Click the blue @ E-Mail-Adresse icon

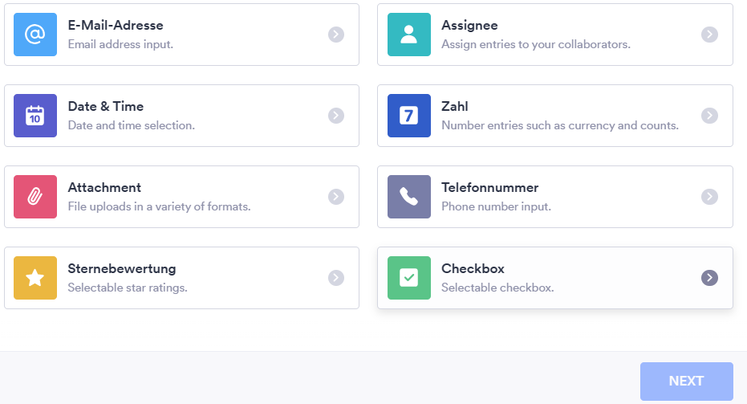click(35, 35)
